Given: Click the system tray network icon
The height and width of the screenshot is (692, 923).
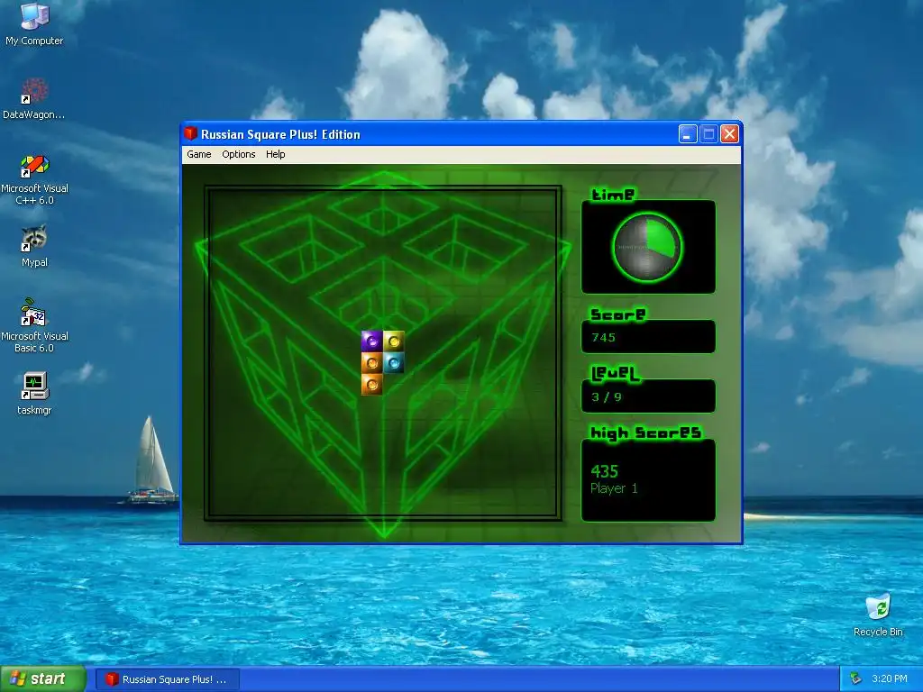Looking at the screenshot, I should point(855,679).
